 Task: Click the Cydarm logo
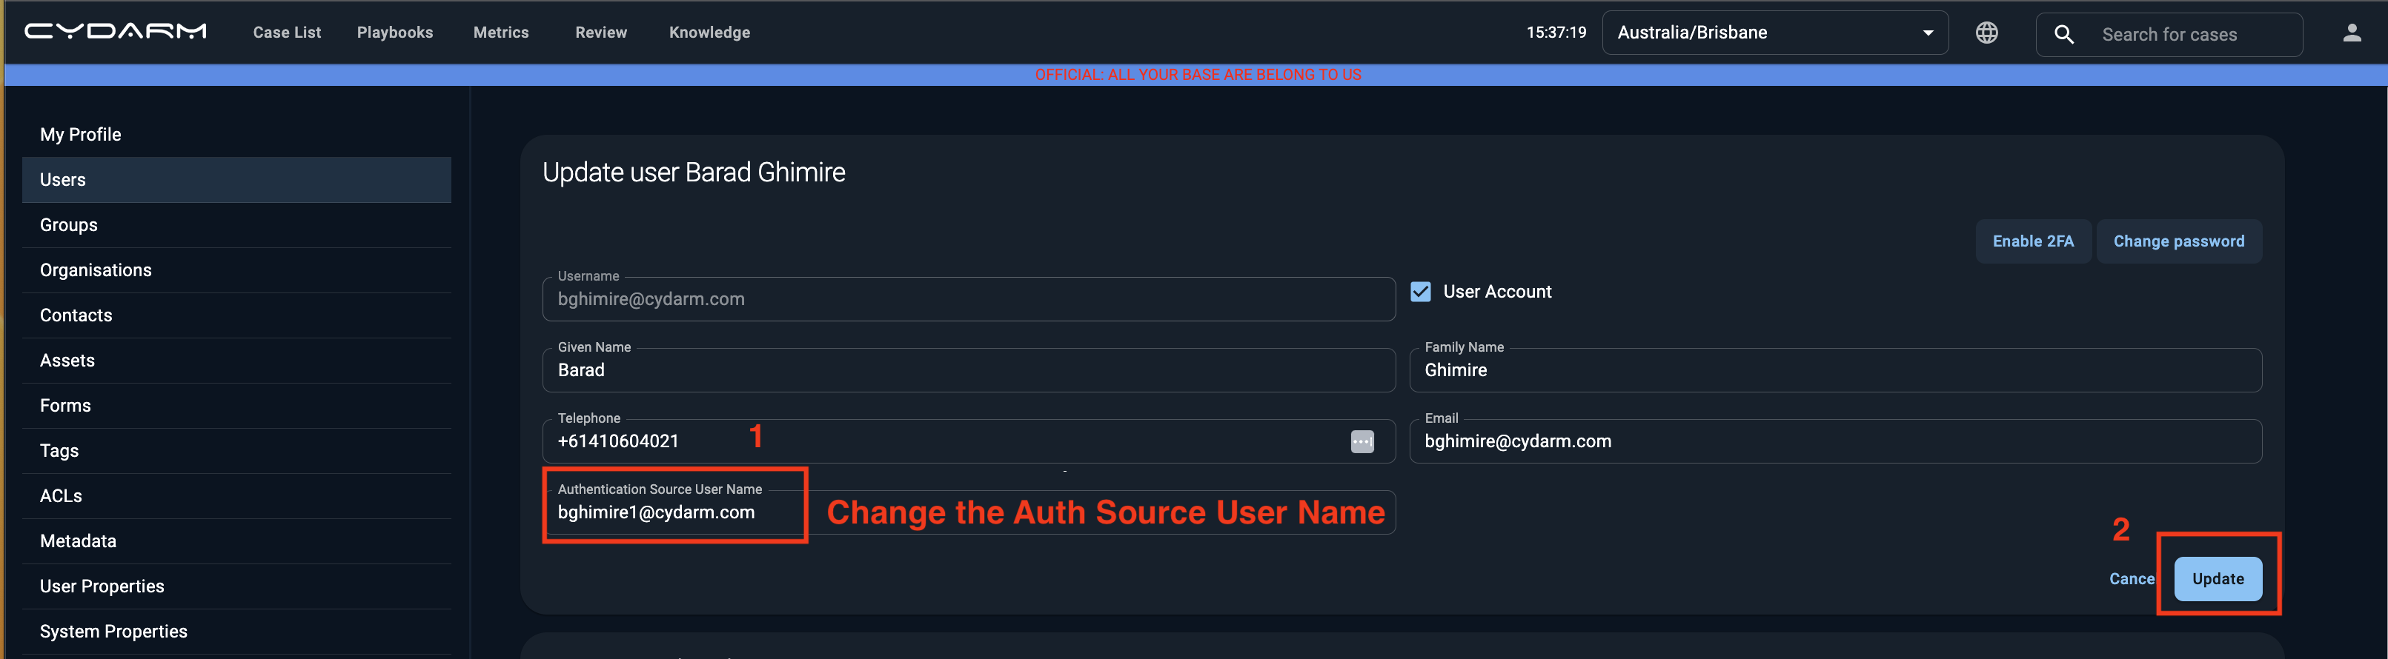pos(115,31)
